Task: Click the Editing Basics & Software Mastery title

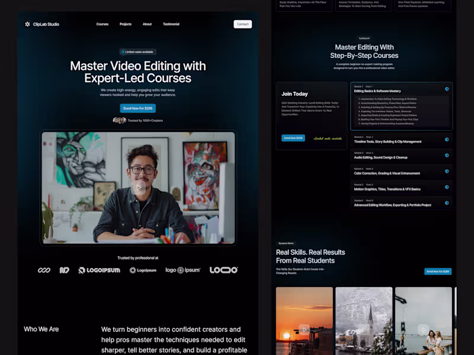Action: point(377,91)
